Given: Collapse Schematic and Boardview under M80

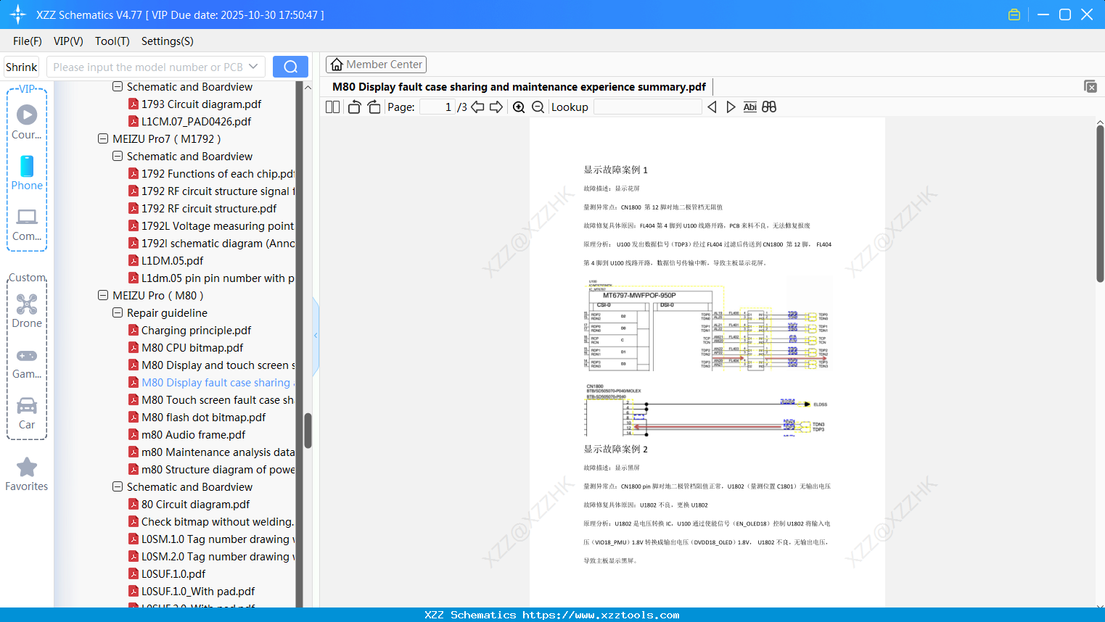Looking at the screenshot, I should point(118,486).
